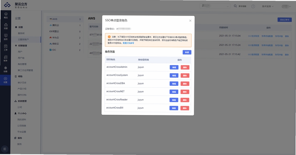296x155 pixels.
Task: Click 添加云账号 button
Action: (x=285, y=20)
